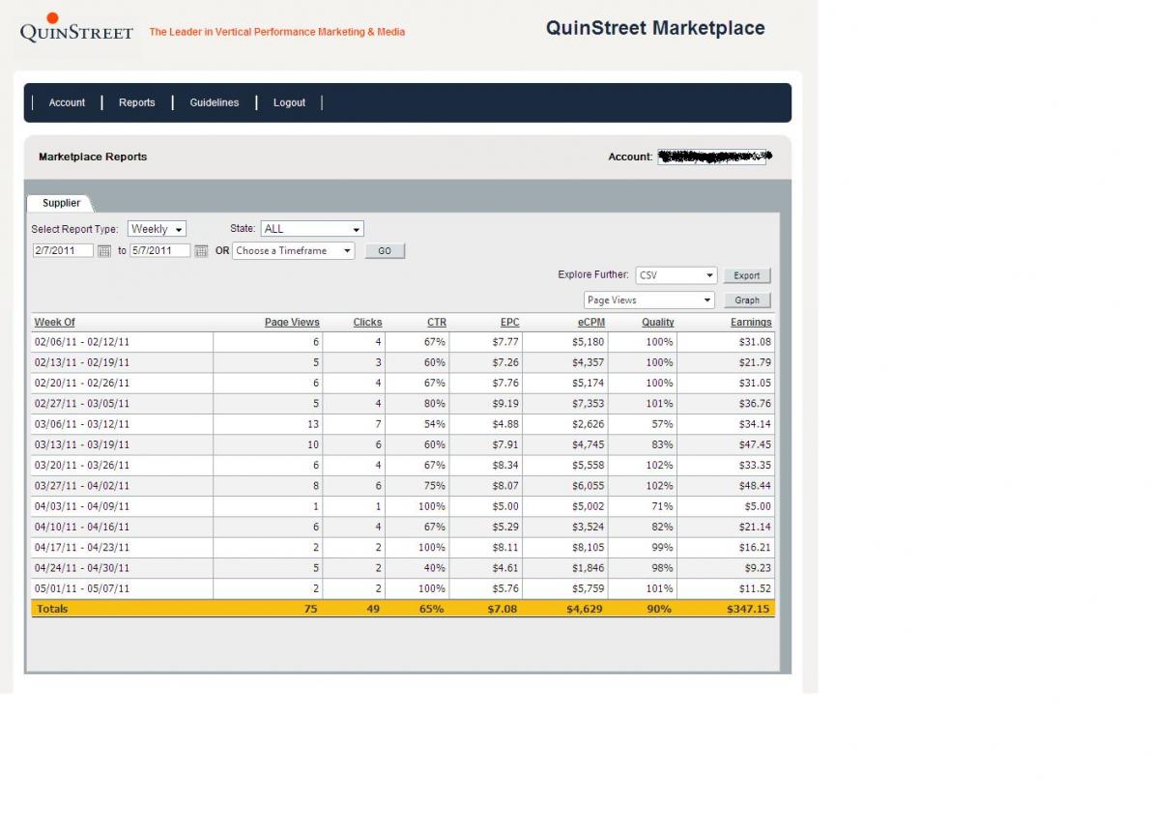Expand the Page Views graph dropdown

pyautogui.click(x=648, y=300)
